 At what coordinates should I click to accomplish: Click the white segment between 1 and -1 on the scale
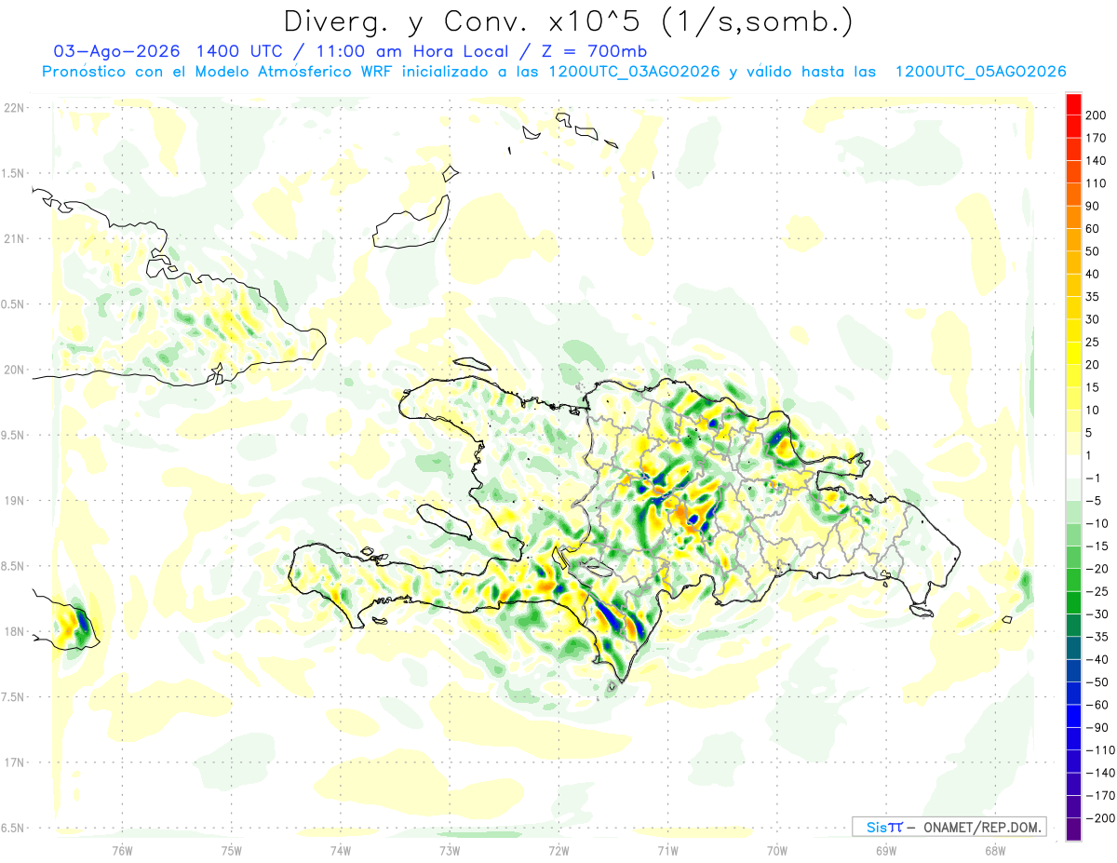(x=1073, y=466)
